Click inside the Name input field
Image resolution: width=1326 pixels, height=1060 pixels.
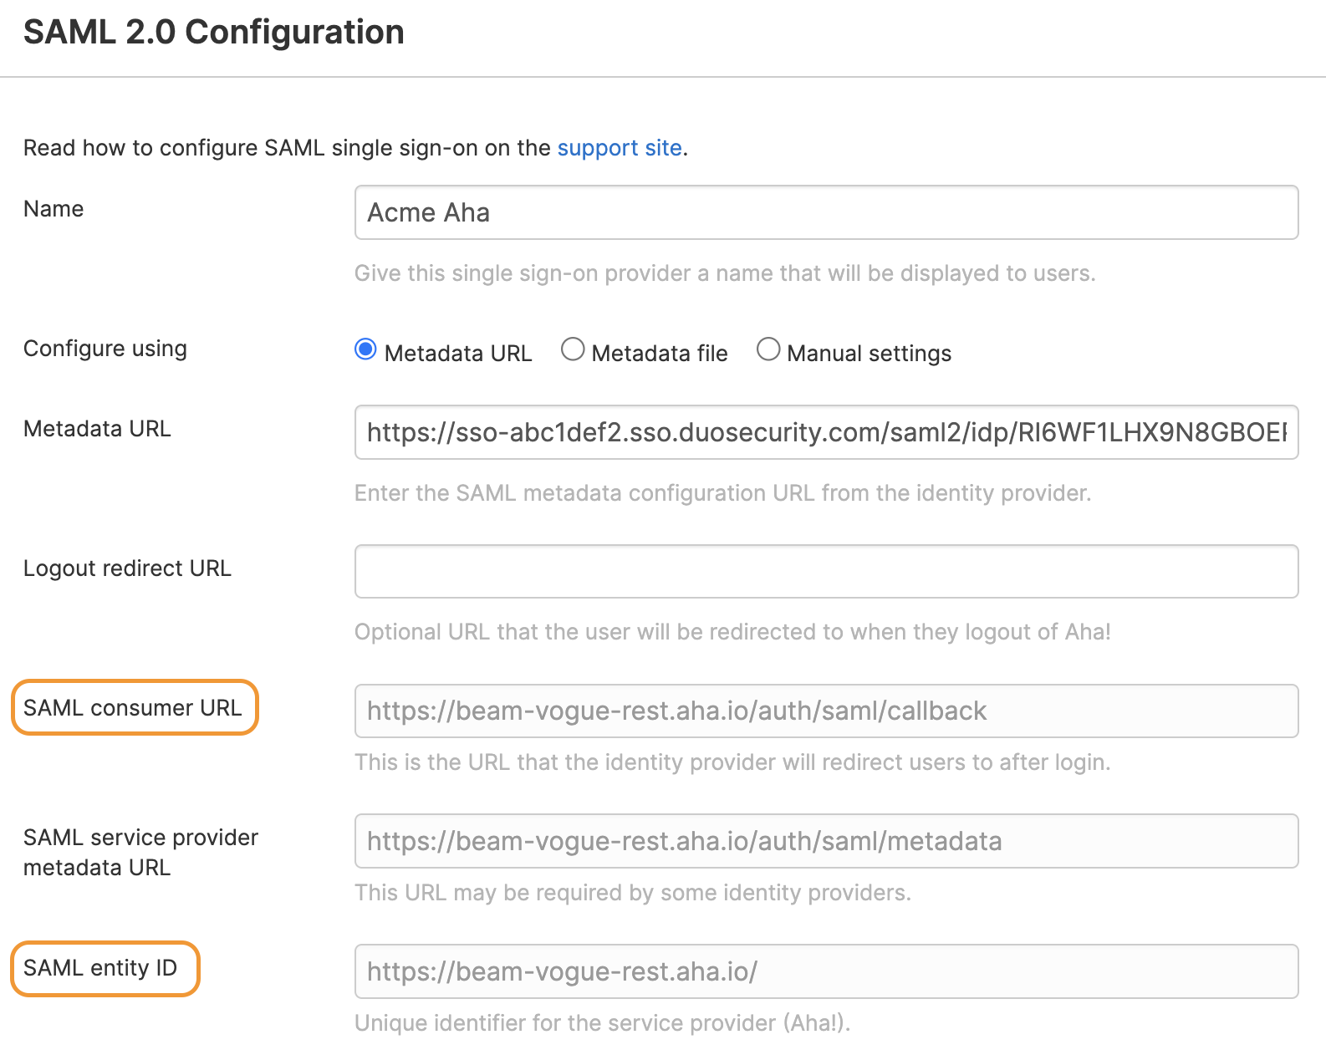click(x=826, y=212)
